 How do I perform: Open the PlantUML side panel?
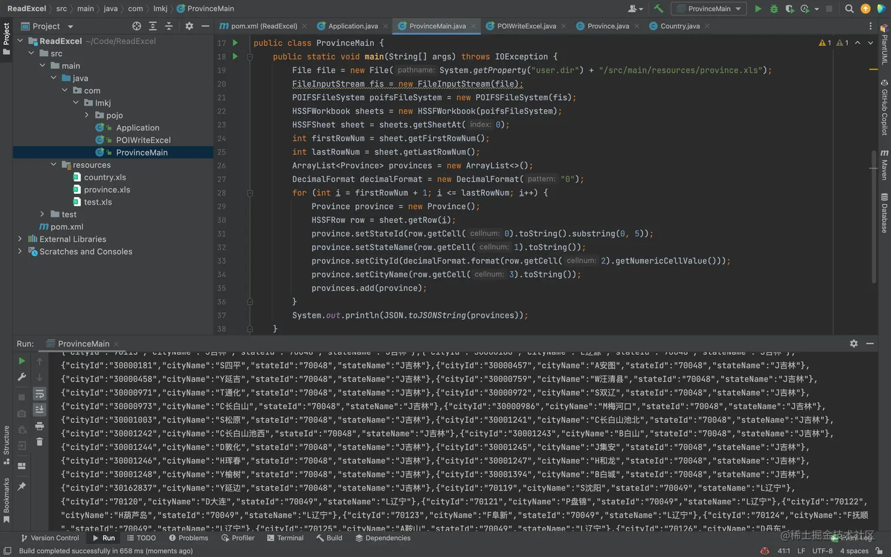[884, 44]
